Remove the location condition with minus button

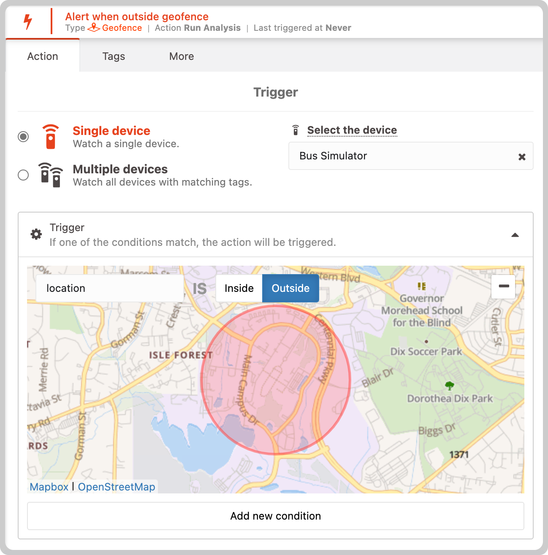tap(503, 286)
